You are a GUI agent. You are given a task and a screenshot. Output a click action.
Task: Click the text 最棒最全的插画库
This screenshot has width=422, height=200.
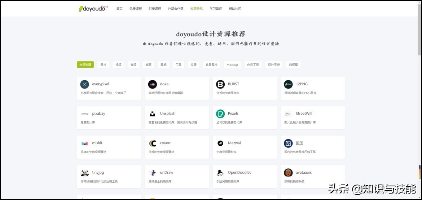click(160, 182)
